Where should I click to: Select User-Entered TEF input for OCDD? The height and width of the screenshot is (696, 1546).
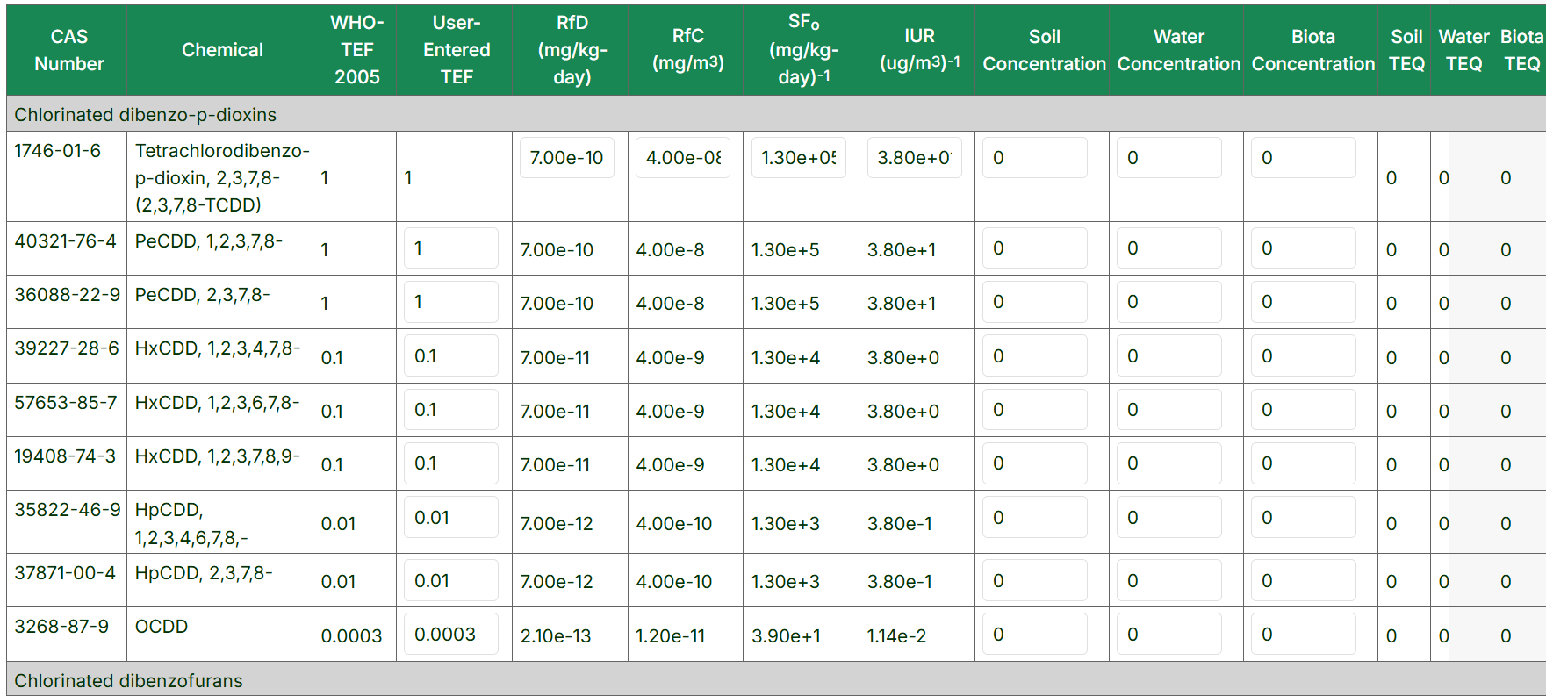tap(450, 635)
